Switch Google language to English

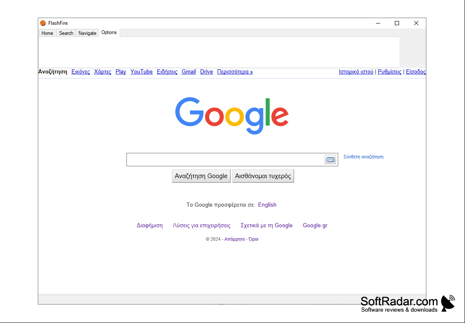point(267,205)
